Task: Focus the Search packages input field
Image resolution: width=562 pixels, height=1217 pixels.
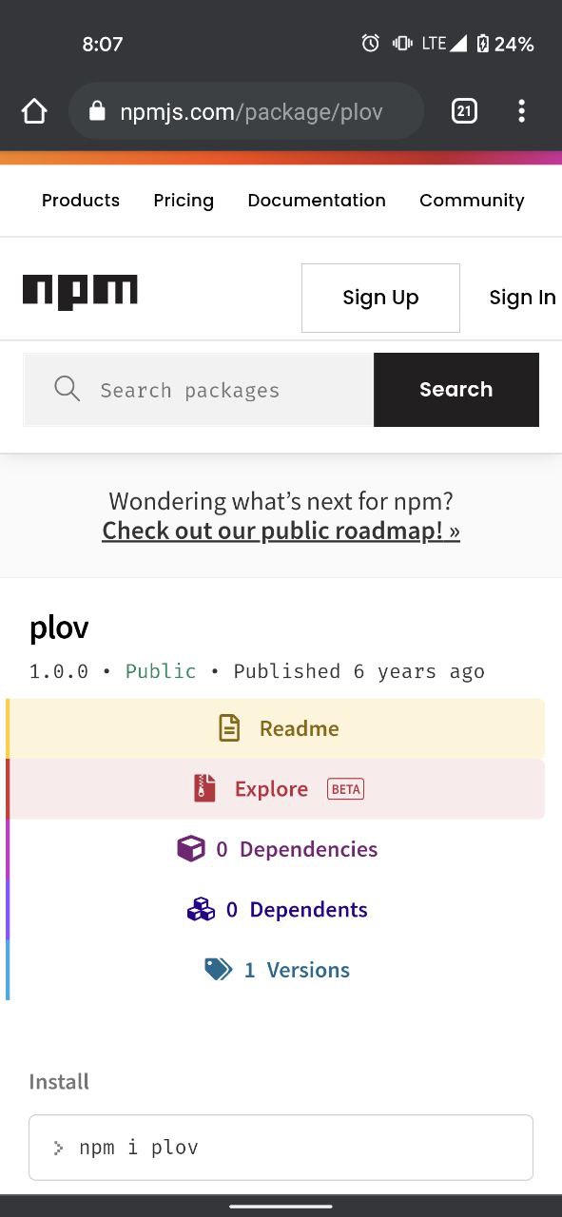Action: [199, 390]
